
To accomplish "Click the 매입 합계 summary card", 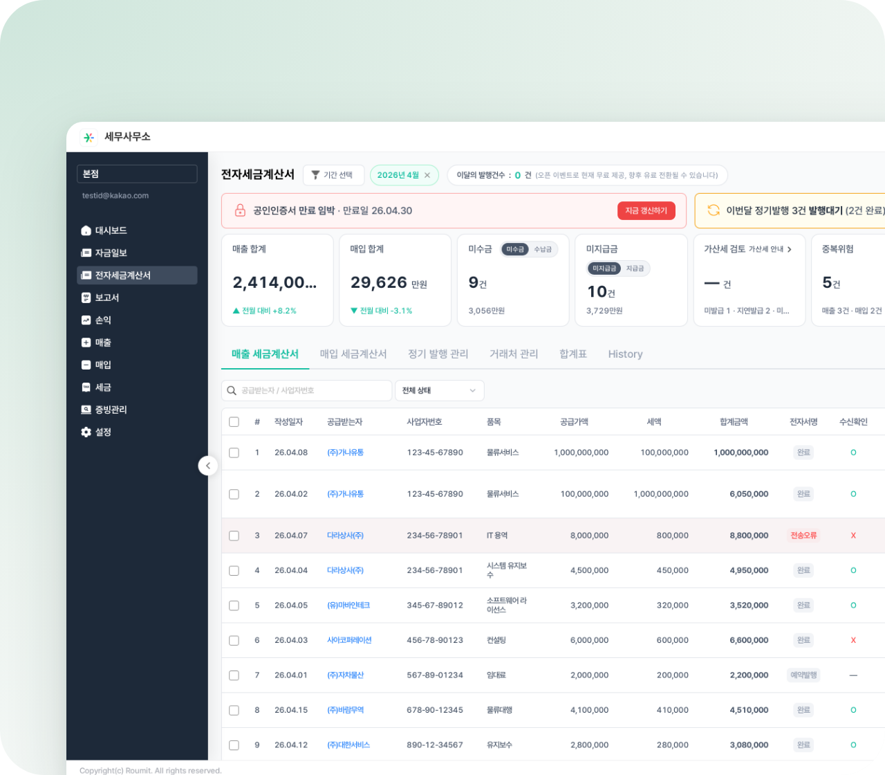I will pyautogui.click(x=395, y=280).
